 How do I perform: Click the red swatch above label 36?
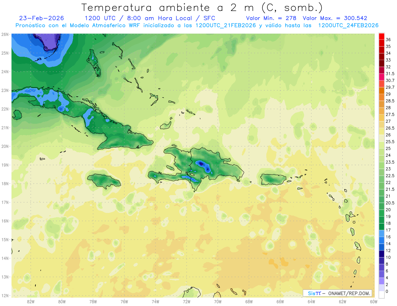381,36
